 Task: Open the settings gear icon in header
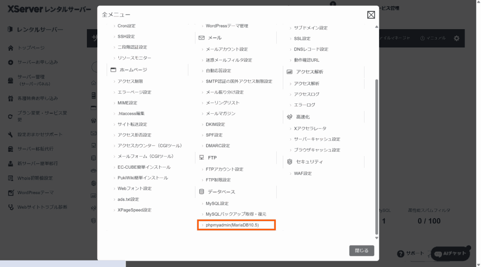point(456,38)
